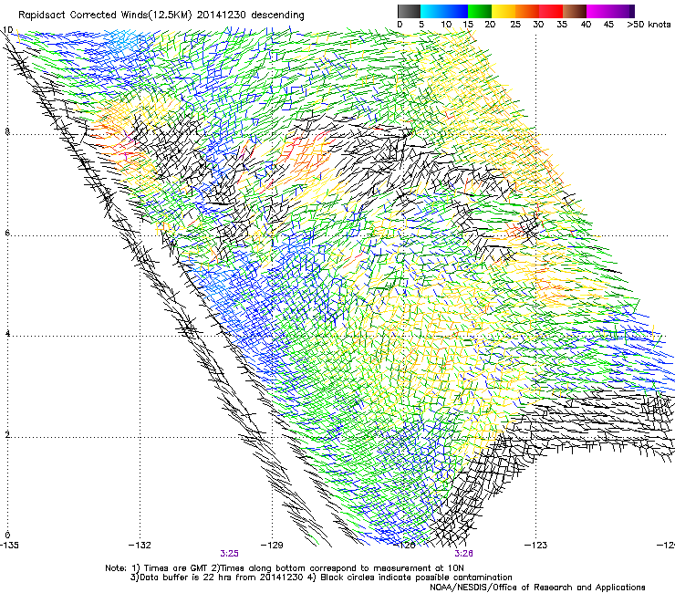
Task: Click the longitude '-135' axis label
Action: point(9,546)
